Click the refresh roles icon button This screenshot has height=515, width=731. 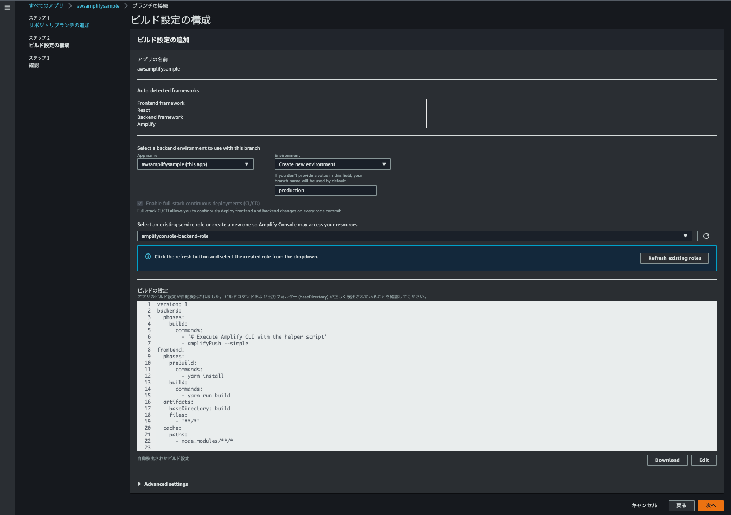(x=706, y=236)
